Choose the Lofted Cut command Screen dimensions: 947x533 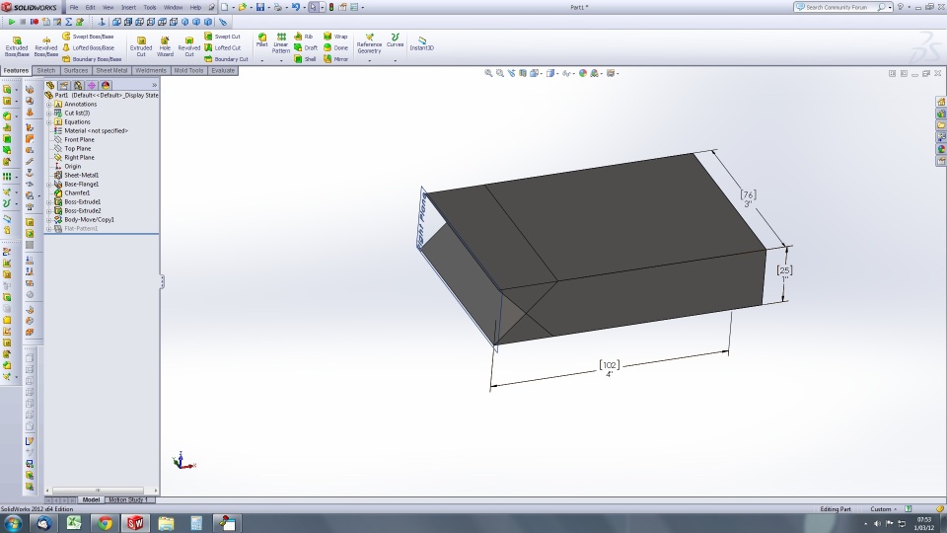point(222,47)
